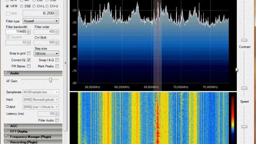Open the Samplerate dropdown
The image size is (256, 144).
point(41,92)
